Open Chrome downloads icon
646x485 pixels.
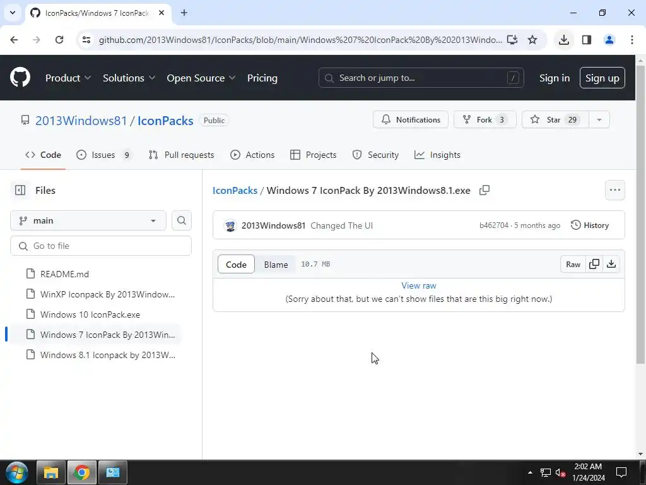(563, 40)
